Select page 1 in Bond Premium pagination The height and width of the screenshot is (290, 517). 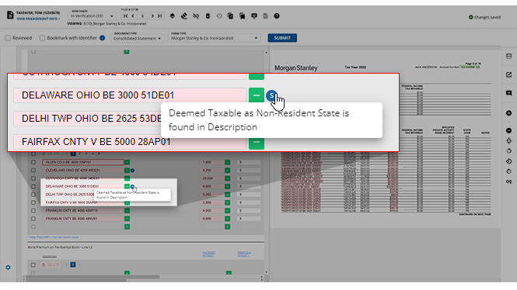[x=73, y=264]
